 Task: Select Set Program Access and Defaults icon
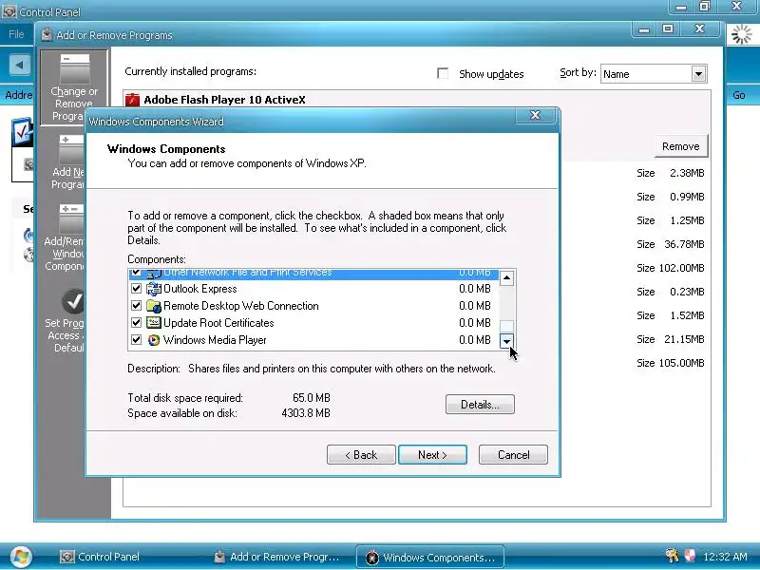pos(73,301)
